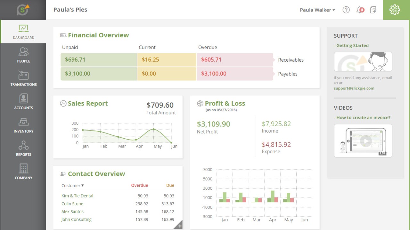
Task: Open the Getting Started support link
Action: point(352,45)
